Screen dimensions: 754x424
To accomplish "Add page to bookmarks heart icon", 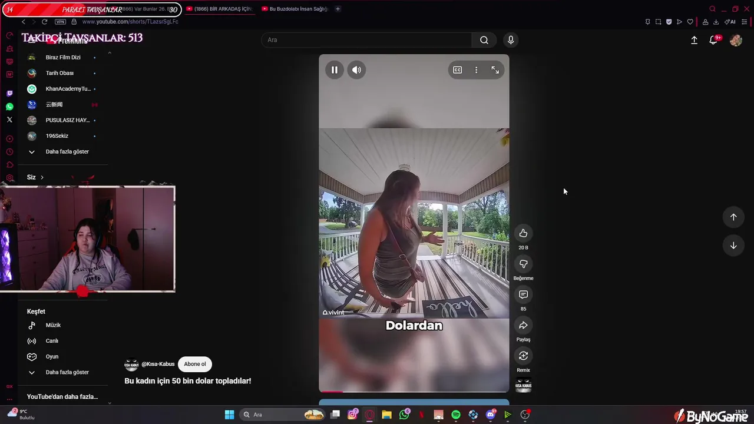I will (x=690, y=22).
